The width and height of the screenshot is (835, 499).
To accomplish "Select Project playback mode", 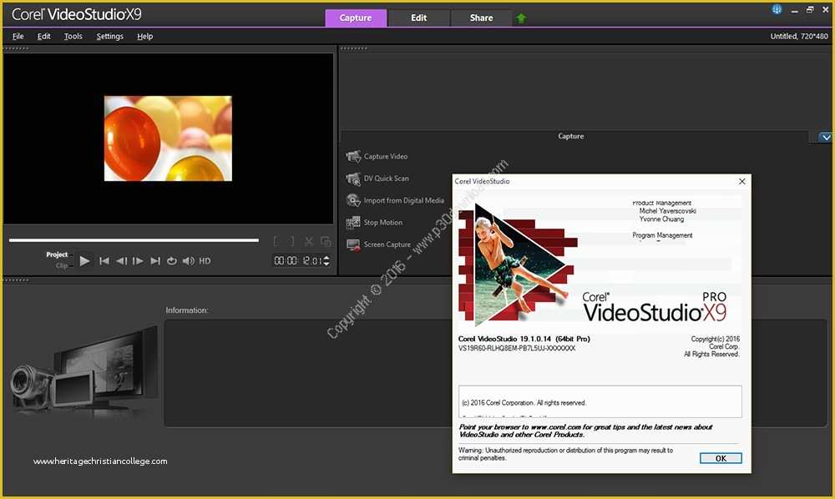I will (57, 255).
